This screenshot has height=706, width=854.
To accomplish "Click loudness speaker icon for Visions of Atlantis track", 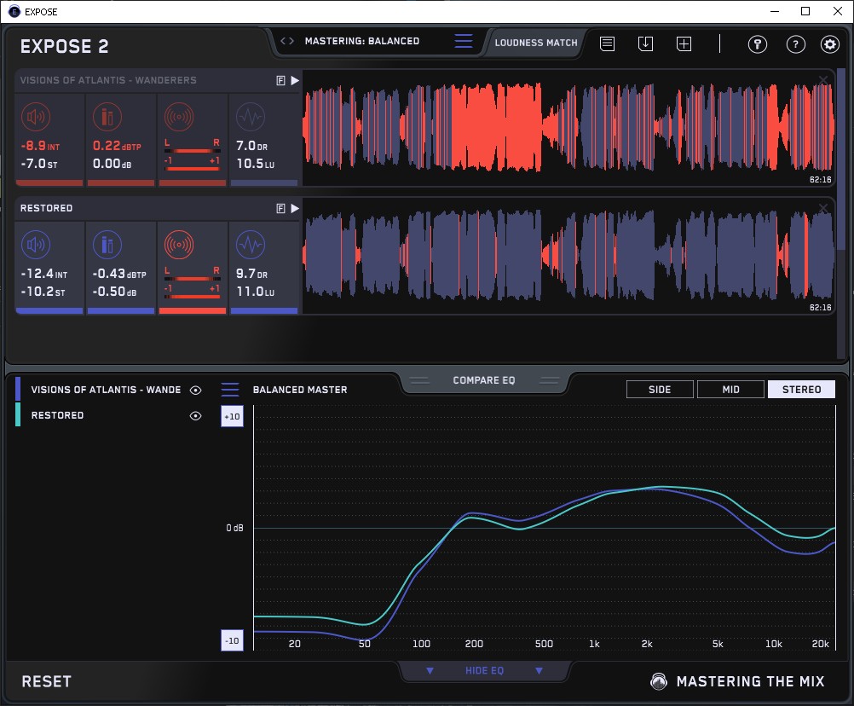I will tap(36, 117).
